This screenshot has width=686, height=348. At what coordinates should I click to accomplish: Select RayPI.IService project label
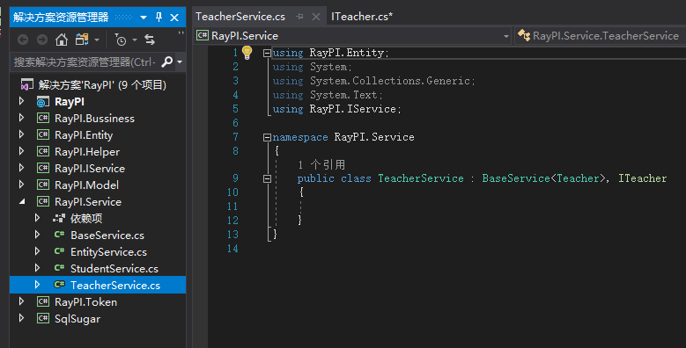90,168
